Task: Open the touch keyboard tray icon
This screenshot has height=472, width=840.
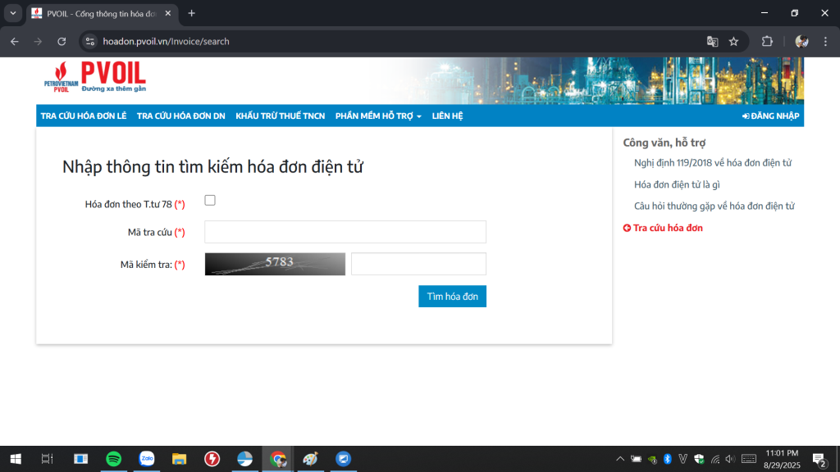Action: click(x=749, y=459)
